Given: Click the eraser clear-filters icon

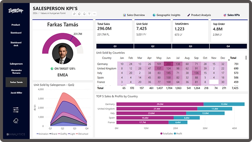Looking at the screenshot, I should pos(16,121).
